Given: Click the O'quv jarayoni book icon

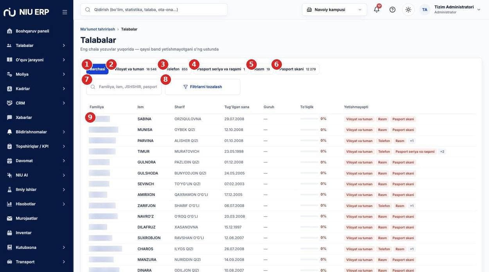Looking at the screenshot, I should (x=9, y=60).
